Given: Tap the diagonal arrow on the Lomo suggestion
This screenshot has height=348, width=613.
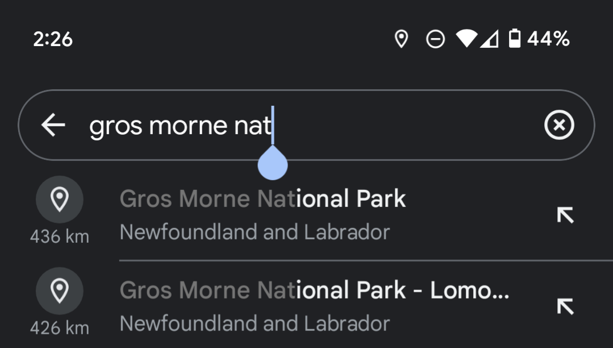Looking at the screenshot, I should coord(564,306).
